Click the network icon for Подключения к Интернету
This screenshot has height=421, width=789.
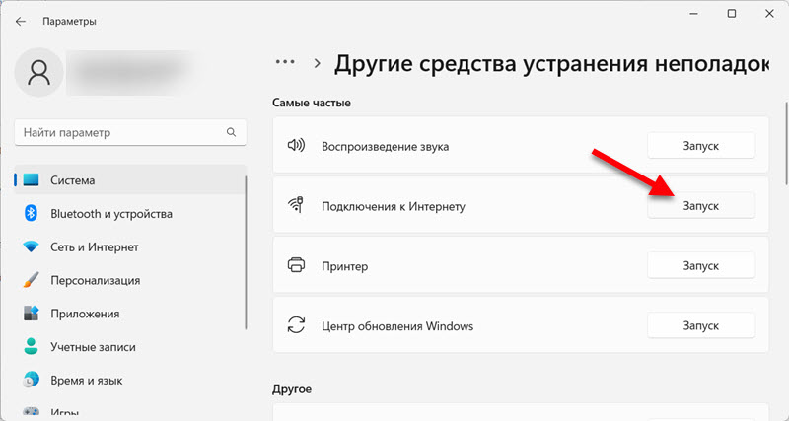296,205
